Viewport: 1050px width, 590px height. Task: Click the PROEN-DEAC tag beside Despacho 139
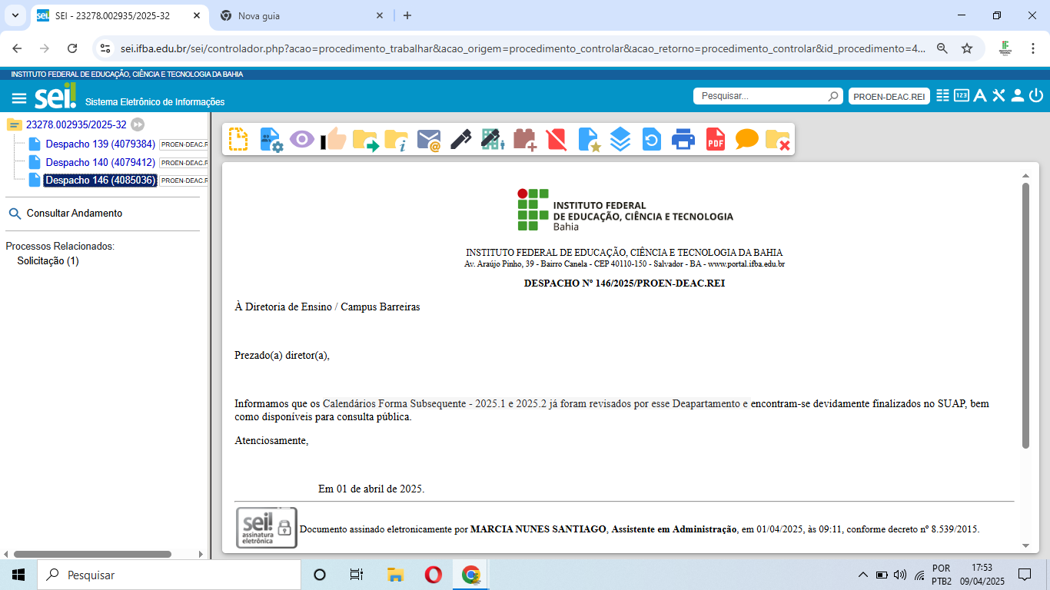pos(184,144)
